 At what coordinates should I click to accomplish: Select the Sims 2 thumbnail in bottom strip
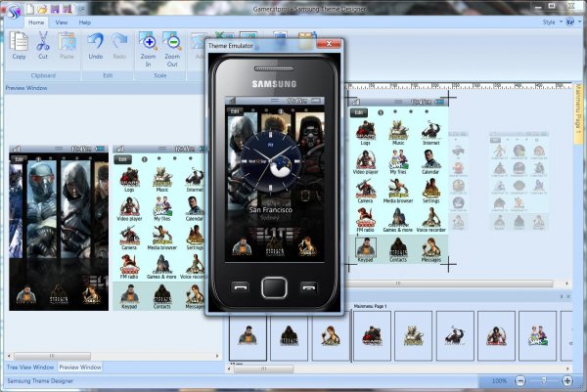coord(538,335)
